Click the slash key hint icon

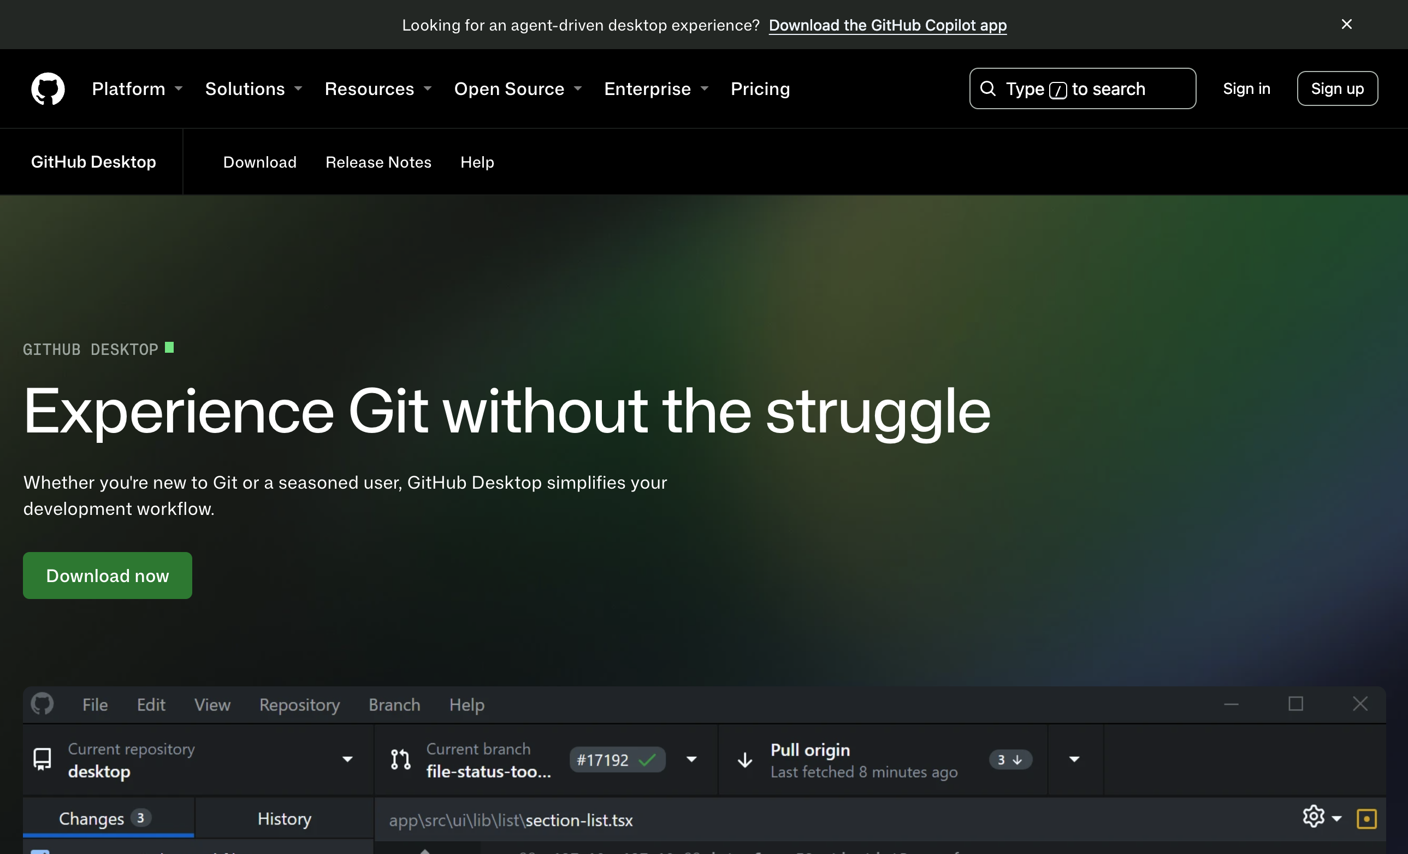coord(1058,90)
